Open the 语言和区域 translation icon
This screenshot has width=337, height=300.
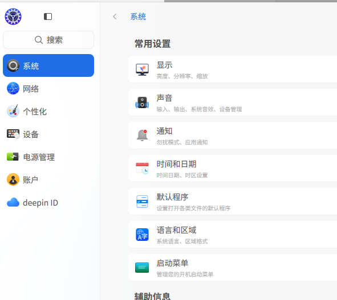142,235
